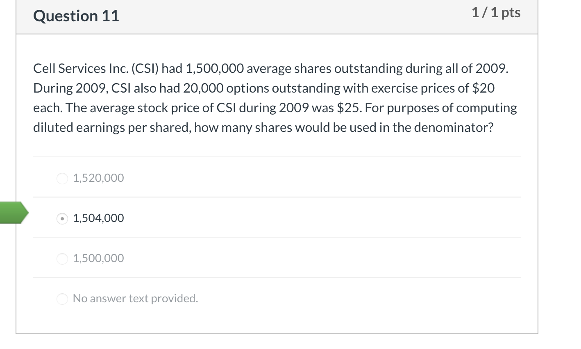Click the 1,520,000 answer label text
Screen dimensions: 581x349
pyautogui.click(x=98, y=178)
